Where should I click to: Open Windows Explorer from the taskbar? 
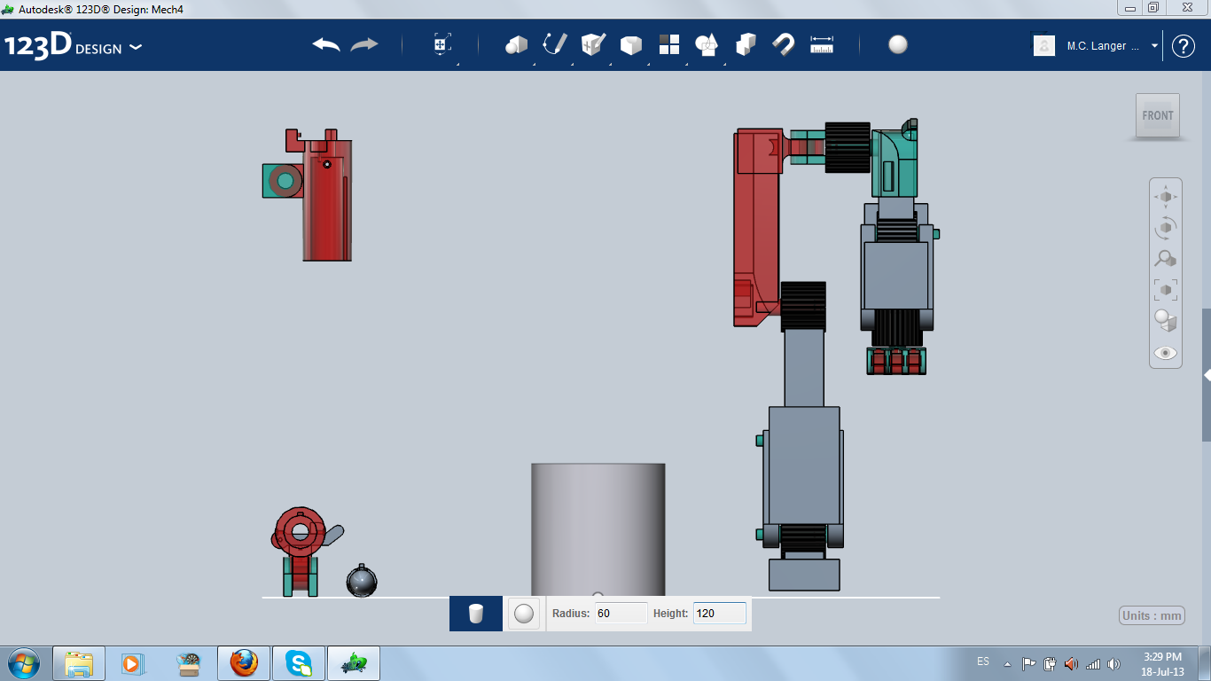79,663
